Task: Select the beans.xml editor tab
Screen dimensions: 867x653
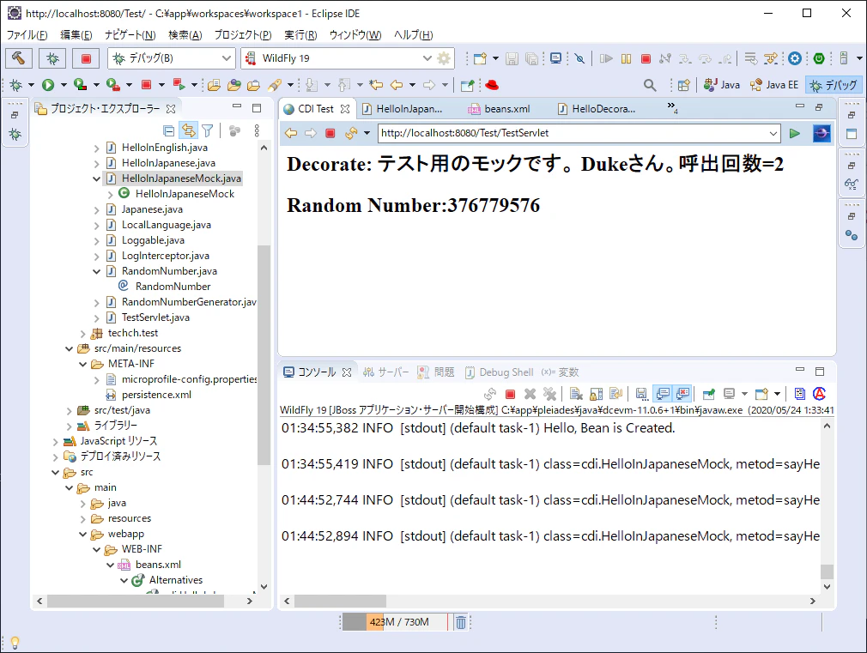Action: [500, 109]
